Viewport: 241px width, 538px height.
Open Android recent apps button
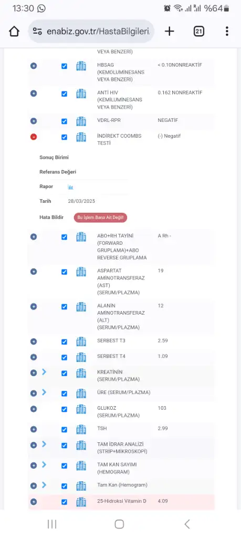52,524
